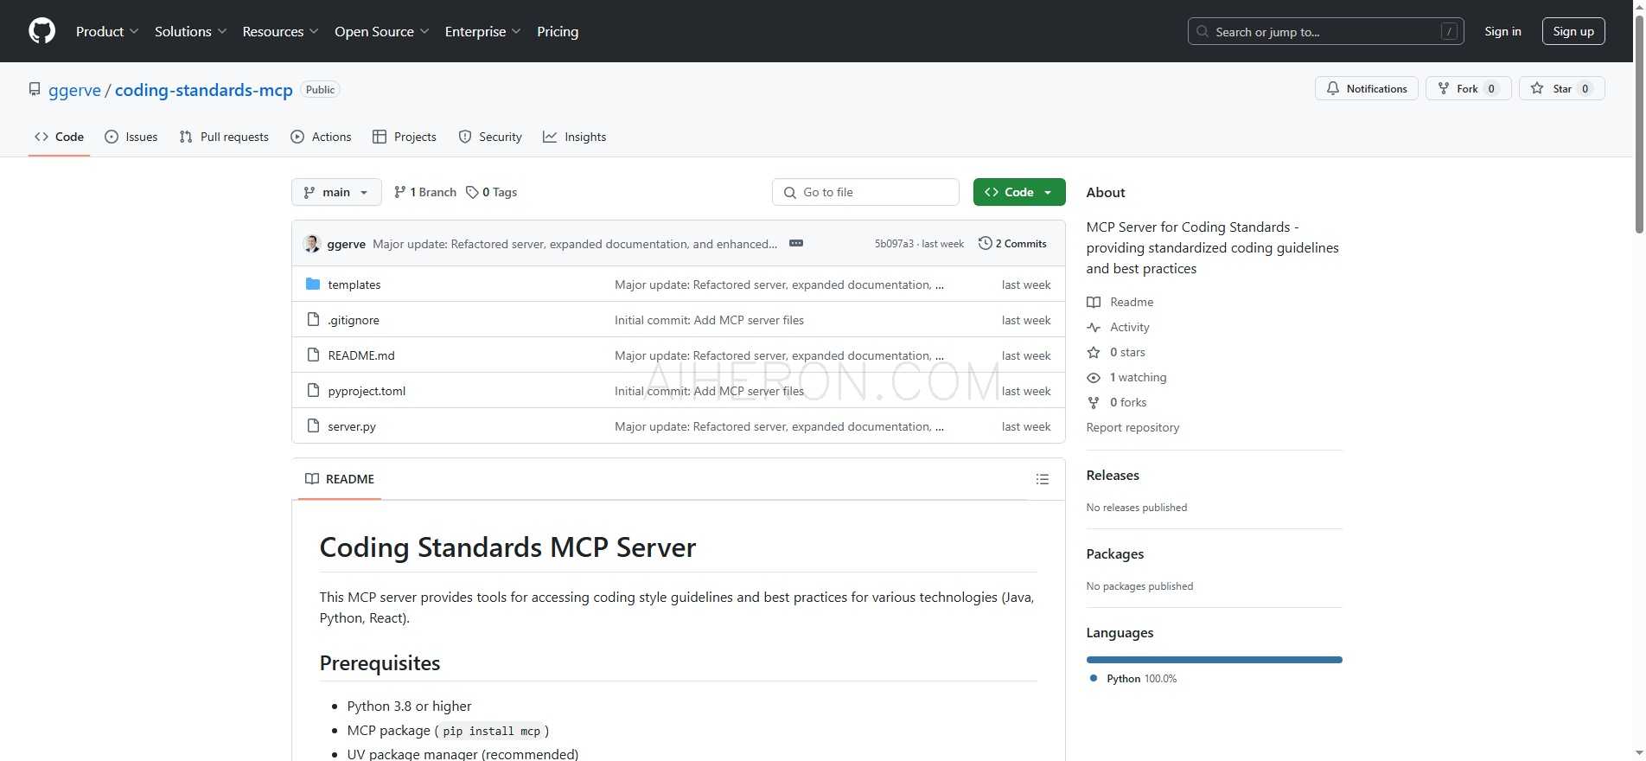Click the Readme book icon in About
This screenshot has width=1646, height=761.
point(1094,302)
